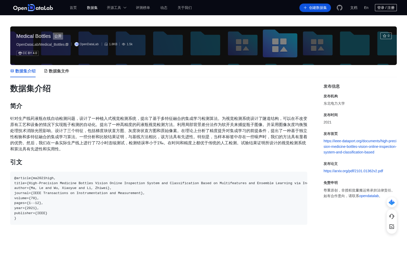Viewport: 407px width, 254px height.
Task: Switch language to En
Action: (366, 8)
